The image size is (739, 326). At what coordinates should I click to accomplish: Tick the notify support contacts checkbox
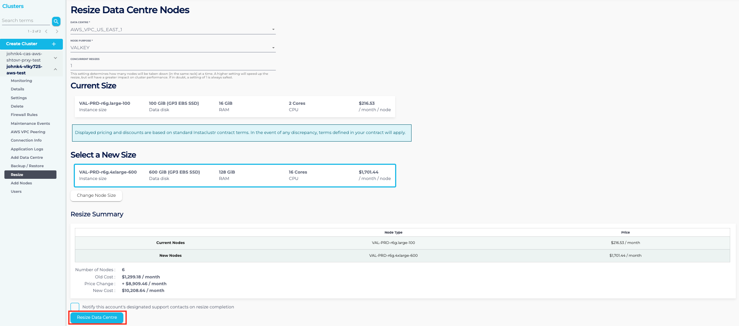[75, 307]
